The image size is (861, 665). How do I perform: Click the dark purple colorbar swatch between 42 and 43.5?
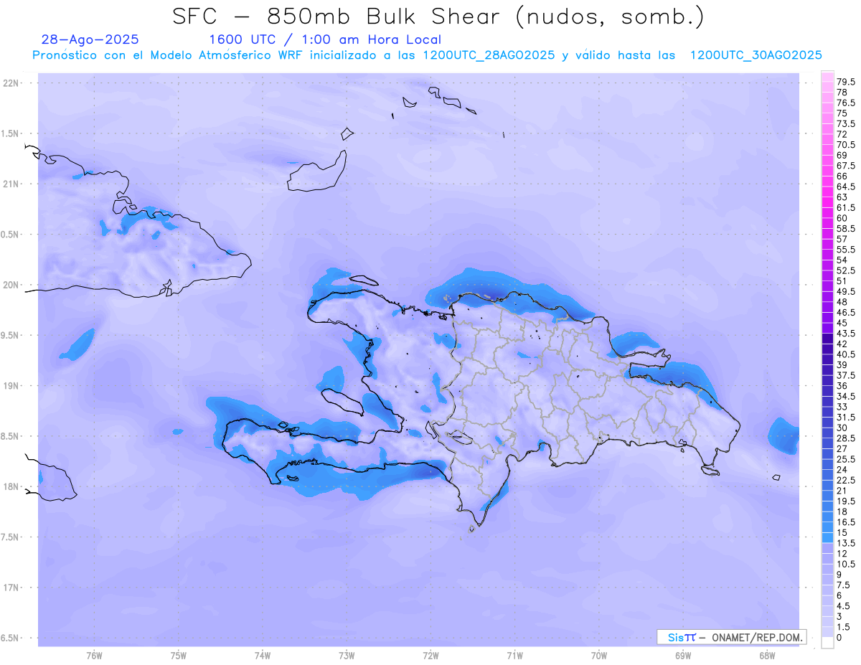pyautogui.click(x=827, y=339)
